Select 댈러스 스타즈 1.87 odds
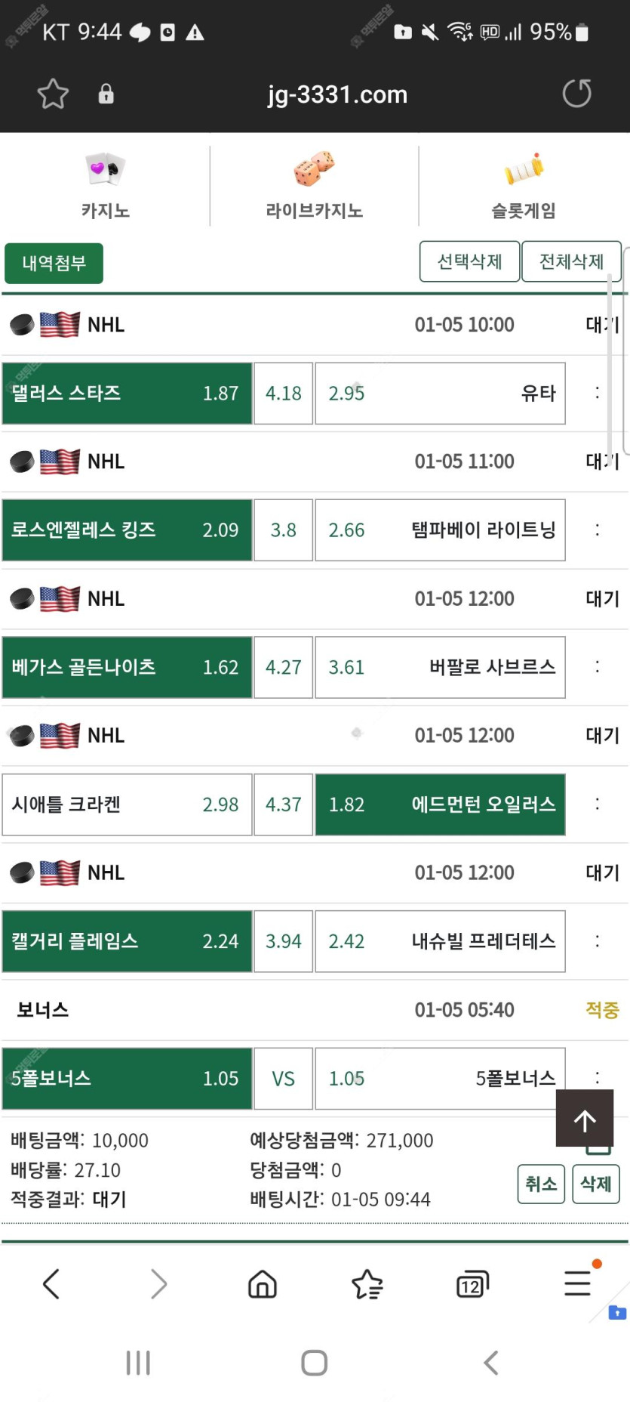This screenshot has height=1402, width=630. click(127, 394)
